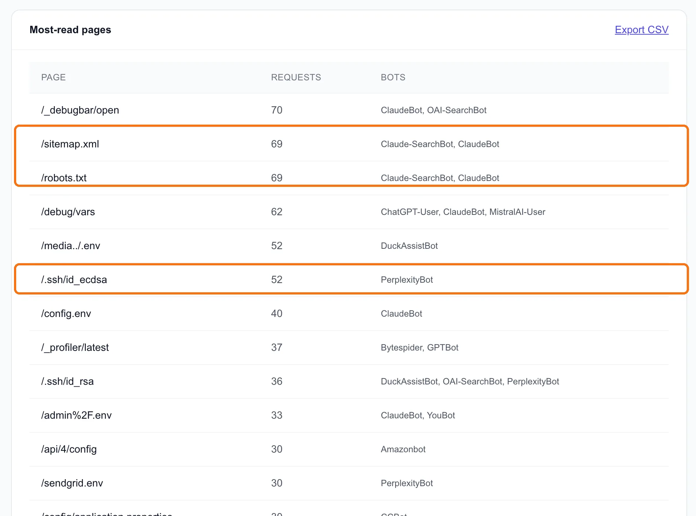This screenshot has height=516, width=696.
Task: Select request count 36 for /.ssh/id_rsa
Action: (x=277, y=381)
